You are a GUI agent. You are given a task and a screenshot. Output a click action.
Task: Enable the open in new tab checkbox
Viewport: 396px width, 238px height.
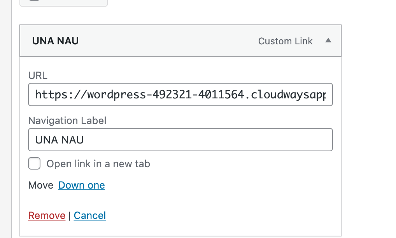click(x=34, y=164)
